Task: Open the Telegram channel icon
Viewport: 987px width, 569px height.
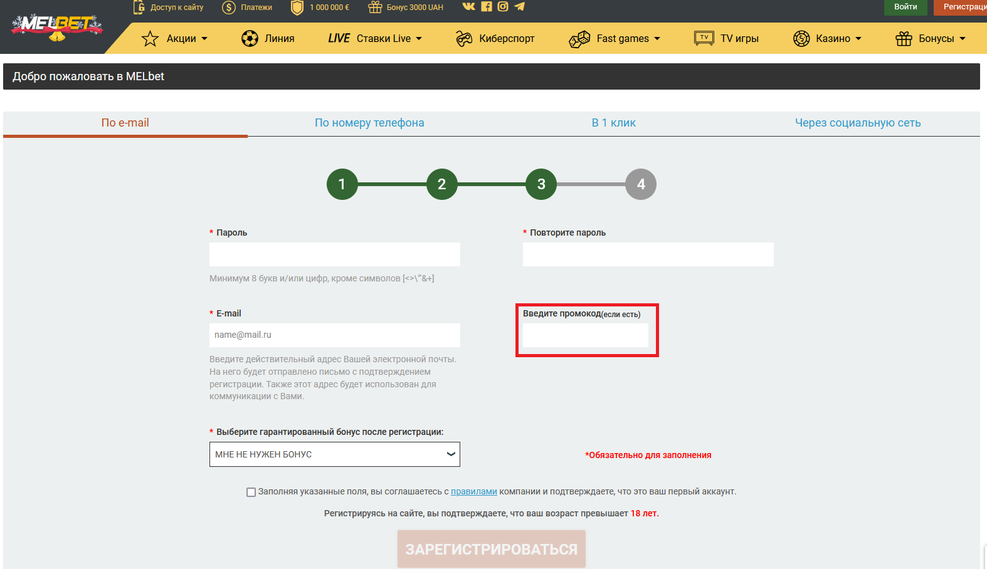Action: (x=519, y=6)
